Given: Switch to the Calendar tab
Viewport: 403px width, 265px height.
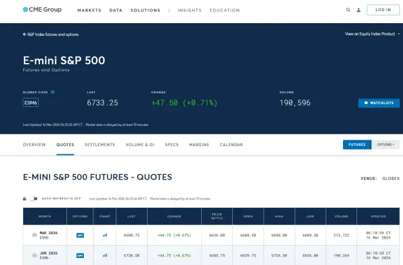Looking at the screenshot, I should [231, 145].
